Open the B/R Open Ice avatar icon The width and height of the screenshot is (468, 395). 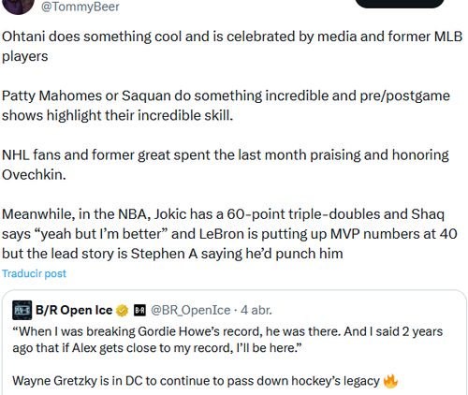coord(22,310)
